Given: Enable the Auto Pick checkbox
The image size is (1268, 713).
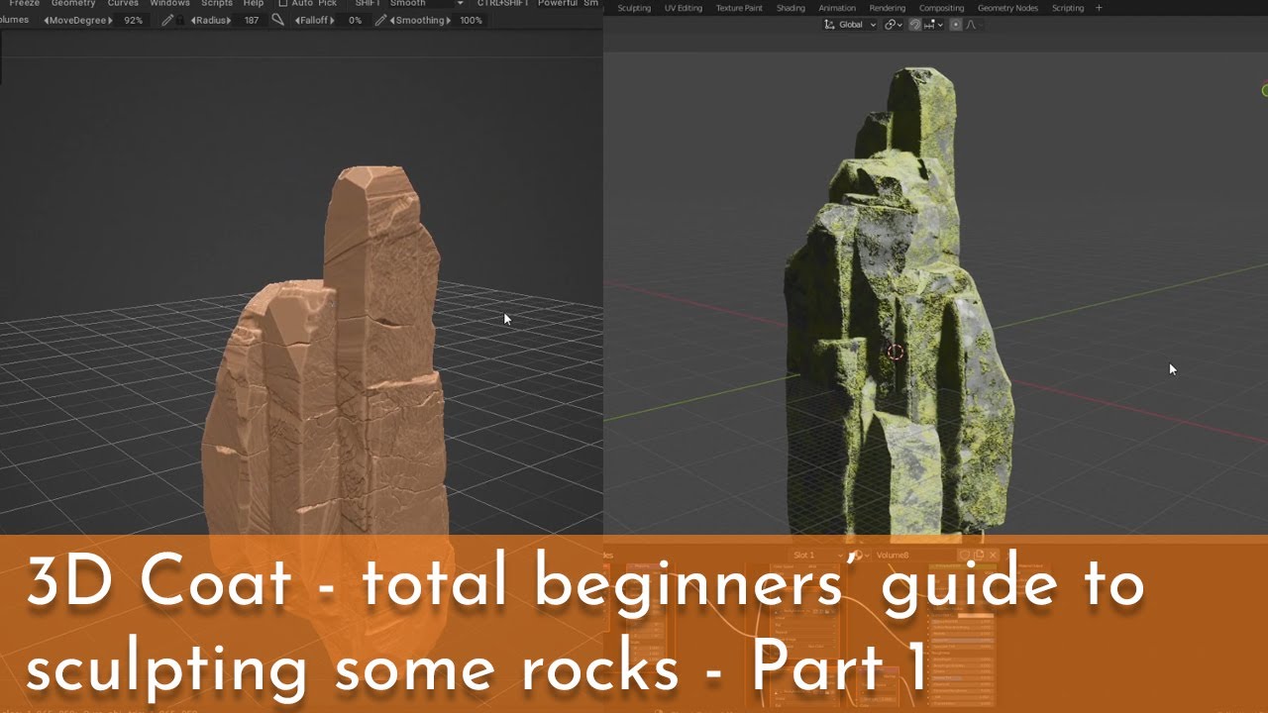Looking at the screenshot, I should (283, 3).
